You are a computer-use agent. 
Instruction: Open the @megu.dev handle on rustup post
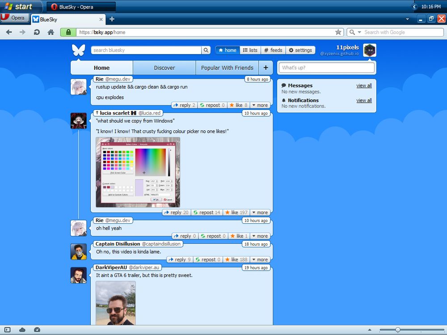pyautogui.click(x=118, y=79)
